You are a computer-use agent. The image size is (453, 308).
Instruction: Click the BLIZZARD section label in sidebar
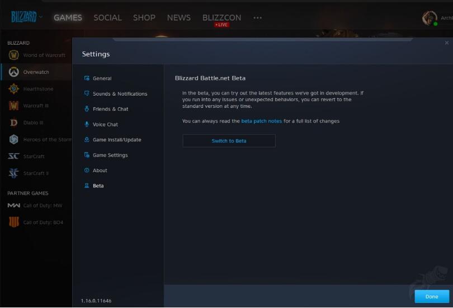(x=18, y=42)
